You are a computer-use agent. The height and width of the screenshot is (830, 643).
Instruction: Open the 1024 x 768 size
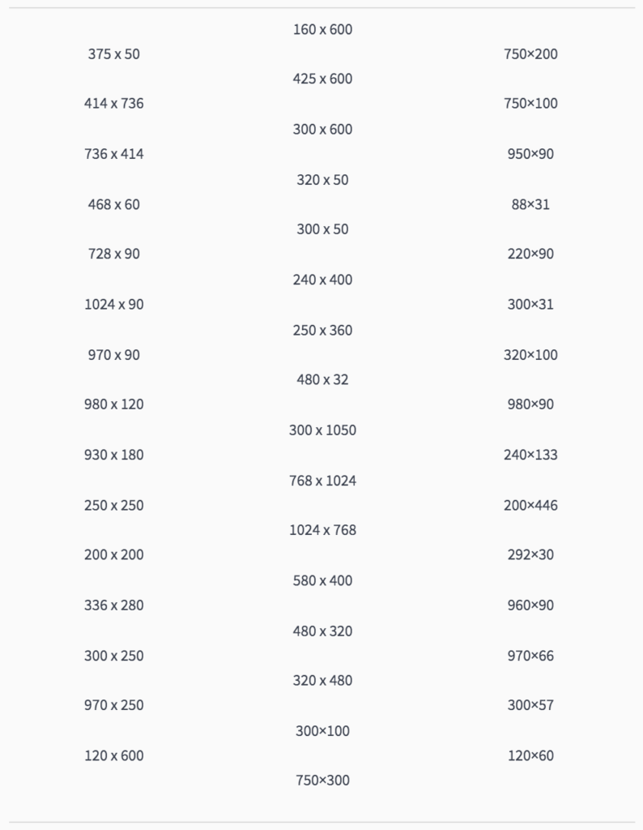(x=322, y=530)
